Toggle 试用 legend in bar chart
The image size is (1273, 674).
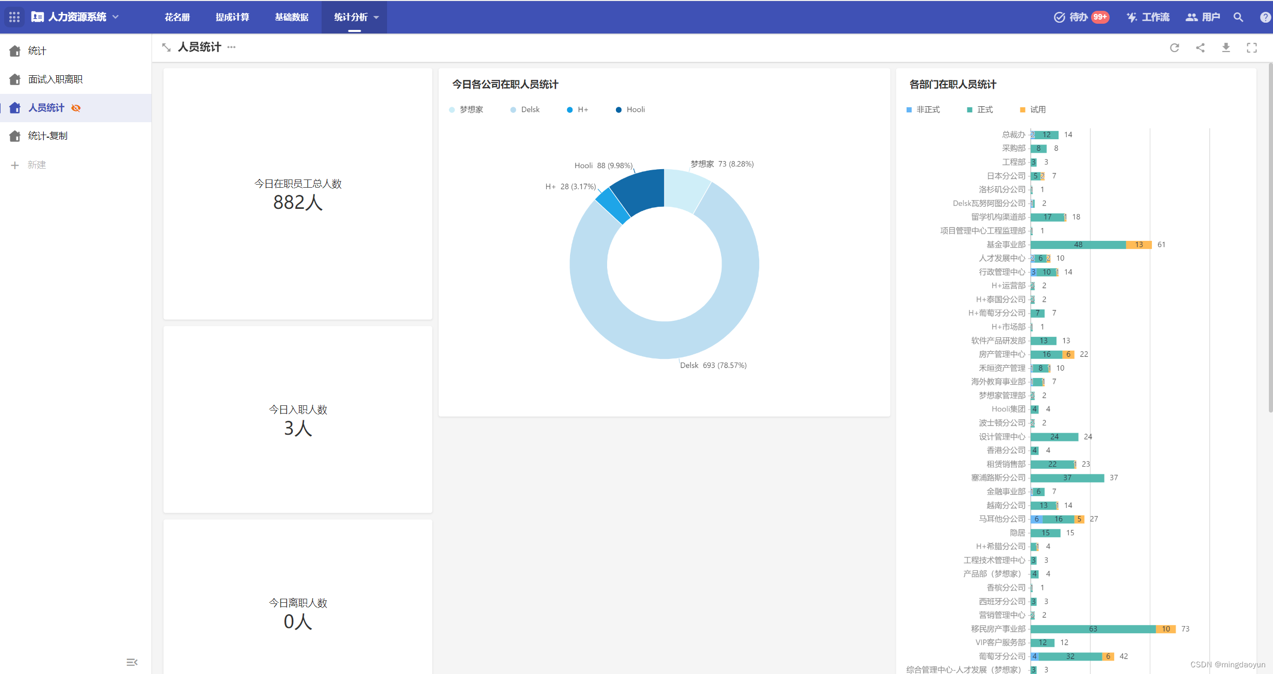[1033, 109]
